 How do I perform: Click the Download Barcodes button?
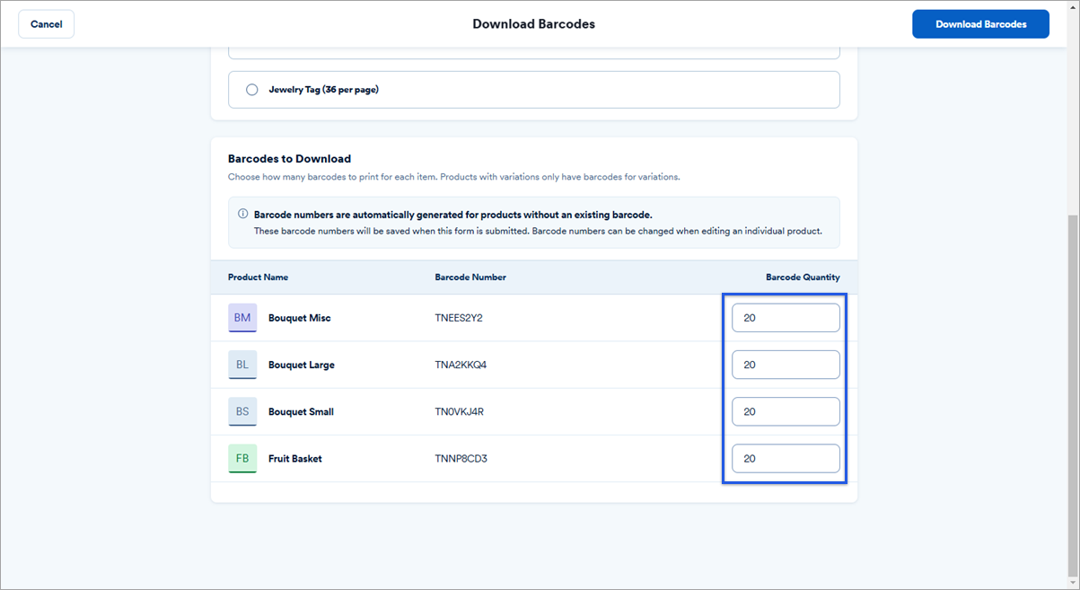[980, 24]
